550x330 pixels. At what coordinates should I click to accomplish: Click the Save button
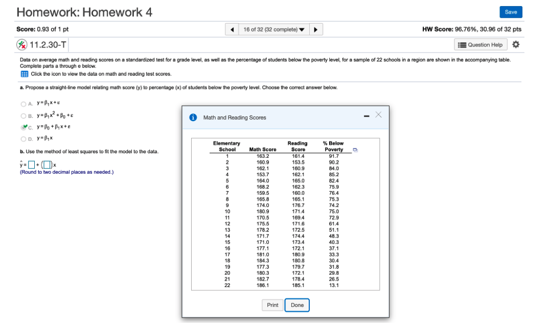click(x=511, y=11)
